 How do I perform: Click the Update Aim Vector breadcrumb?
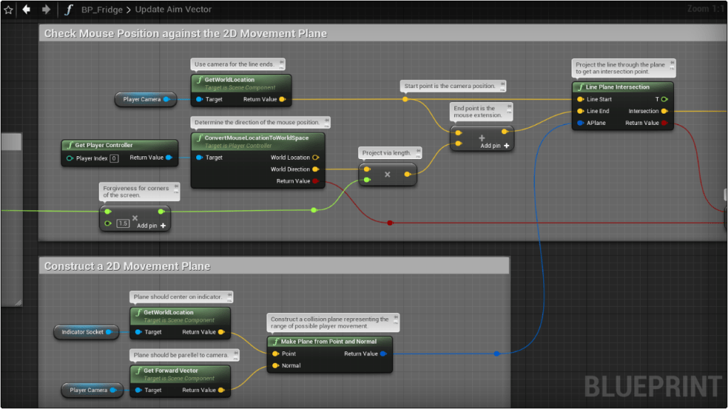(x=172, y=10)
